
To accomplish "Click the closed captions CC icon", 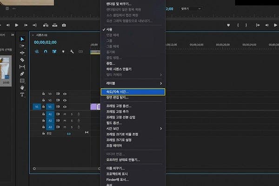I will 80,52.
